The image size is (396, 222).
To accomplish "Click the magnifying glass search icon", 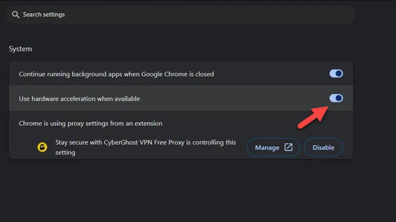I will coord(16,14).
